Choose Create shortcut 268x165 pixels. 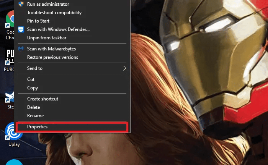pos(72,99)
